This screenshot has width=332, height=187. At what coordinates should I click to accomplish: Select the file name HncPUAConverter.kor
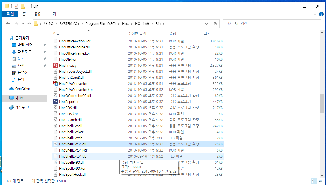point(76,90)
